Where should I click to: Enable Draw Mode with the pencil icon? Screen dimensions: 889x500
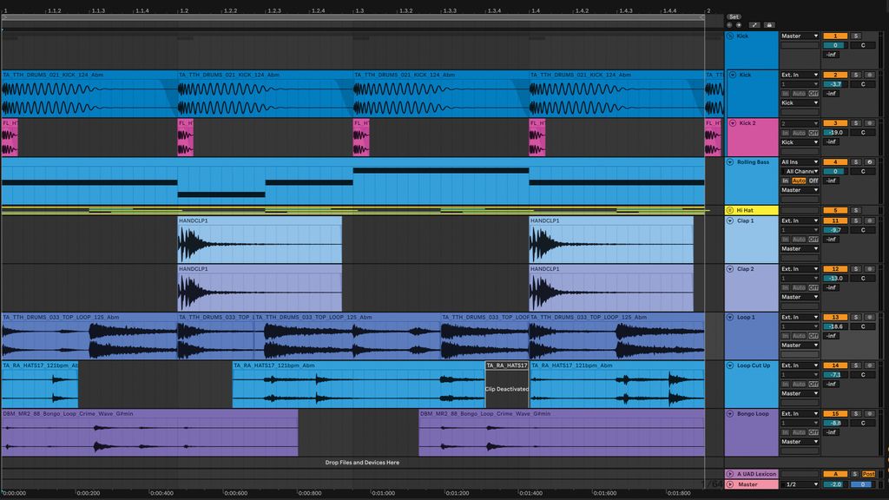click(754, 24)
